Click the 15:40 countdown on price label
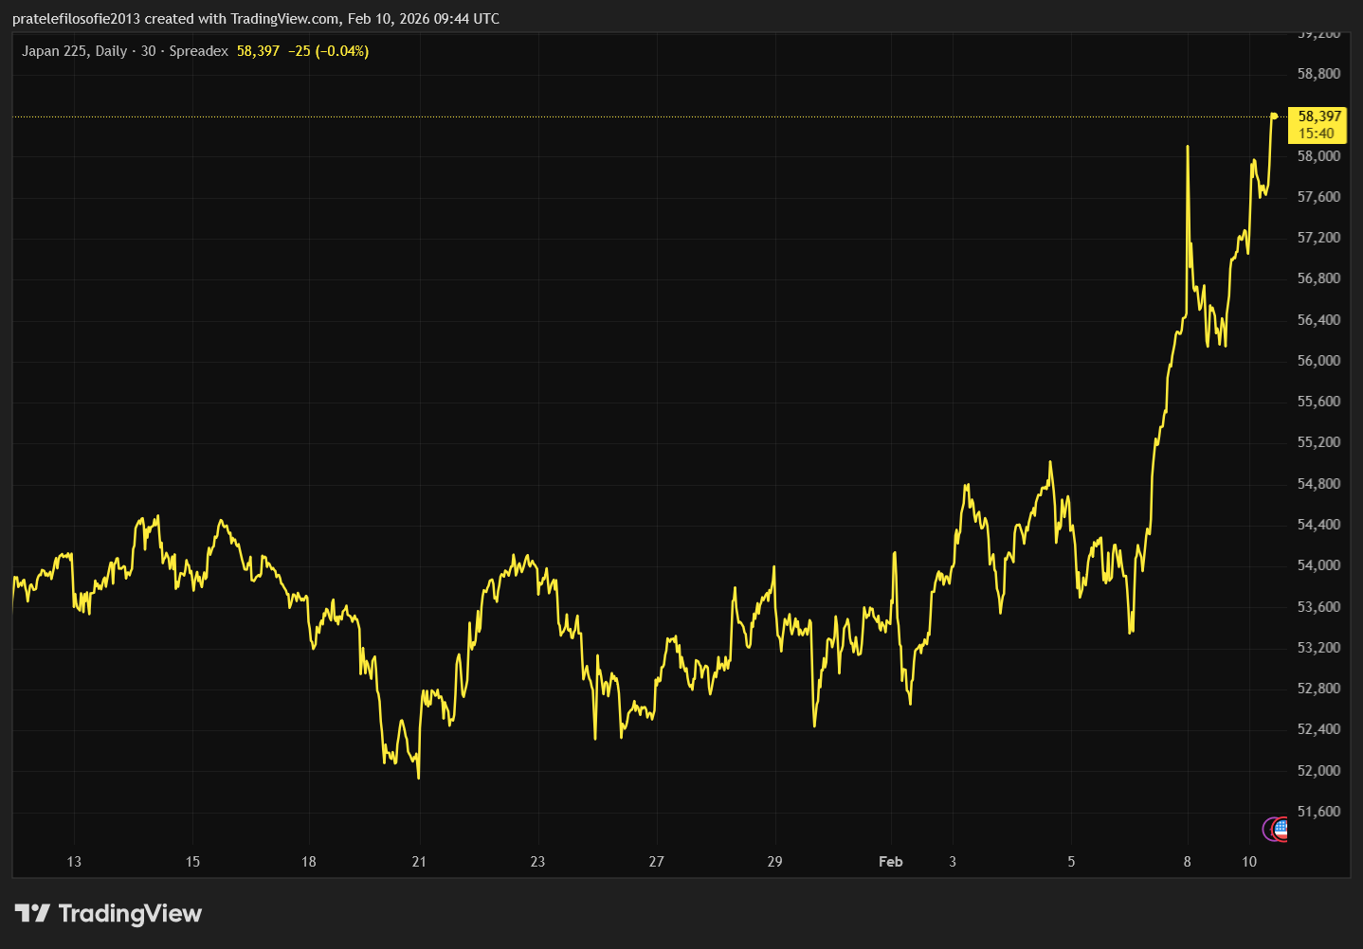 coord(1316,134)
